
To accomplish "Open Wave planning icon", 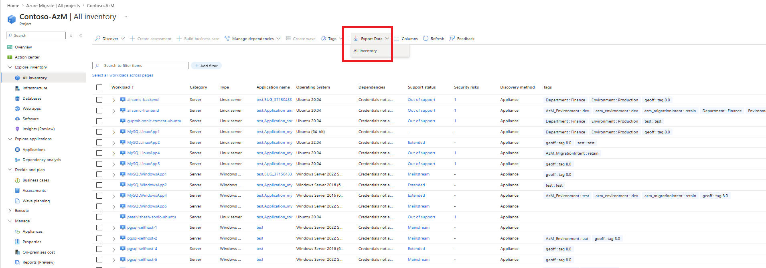I will tap(17, 201).
